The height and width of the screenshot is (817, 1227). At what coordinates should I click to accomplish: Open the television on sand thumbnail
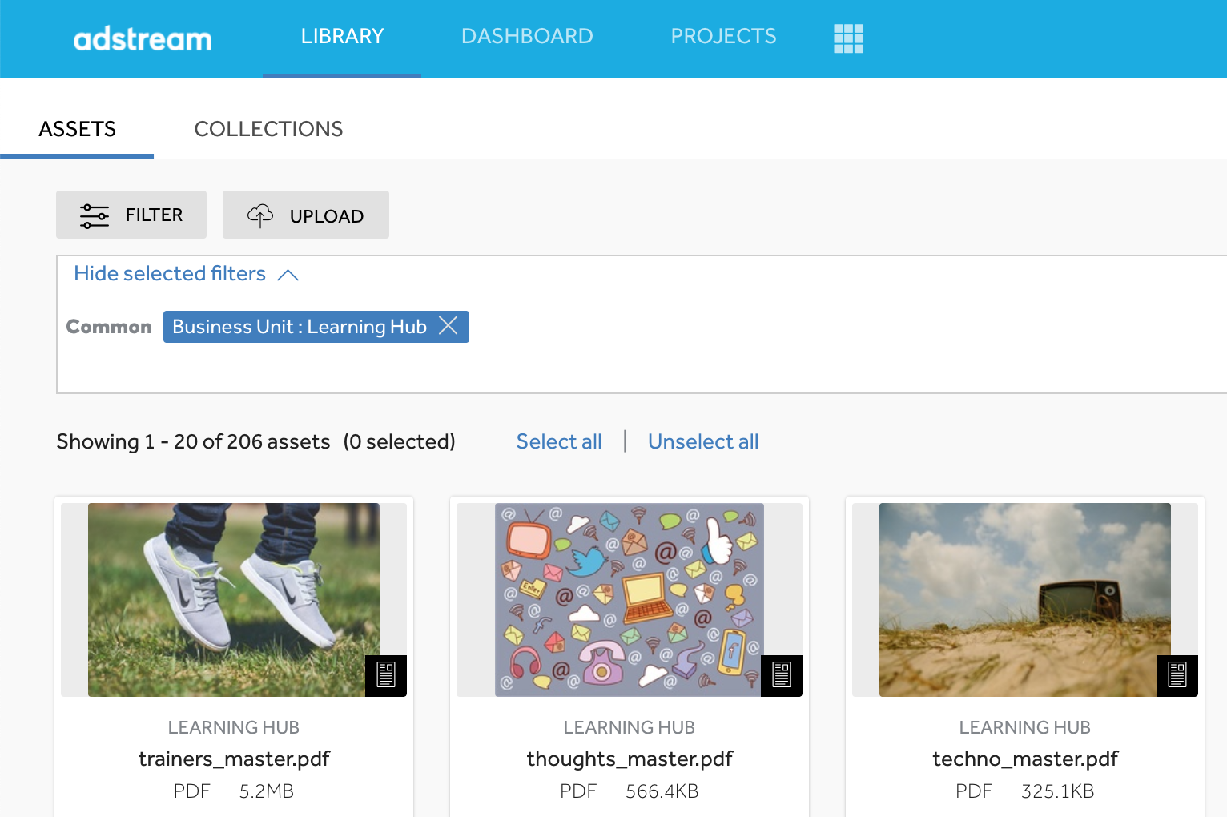pyautogui.click(x=1025, y=599)
